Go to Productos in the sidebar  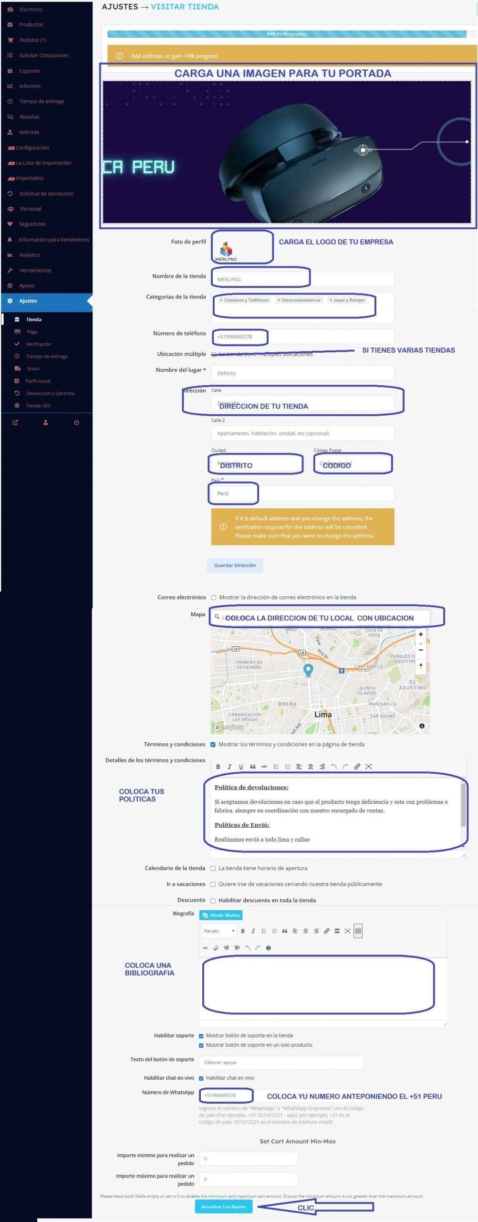pos(31,24)
